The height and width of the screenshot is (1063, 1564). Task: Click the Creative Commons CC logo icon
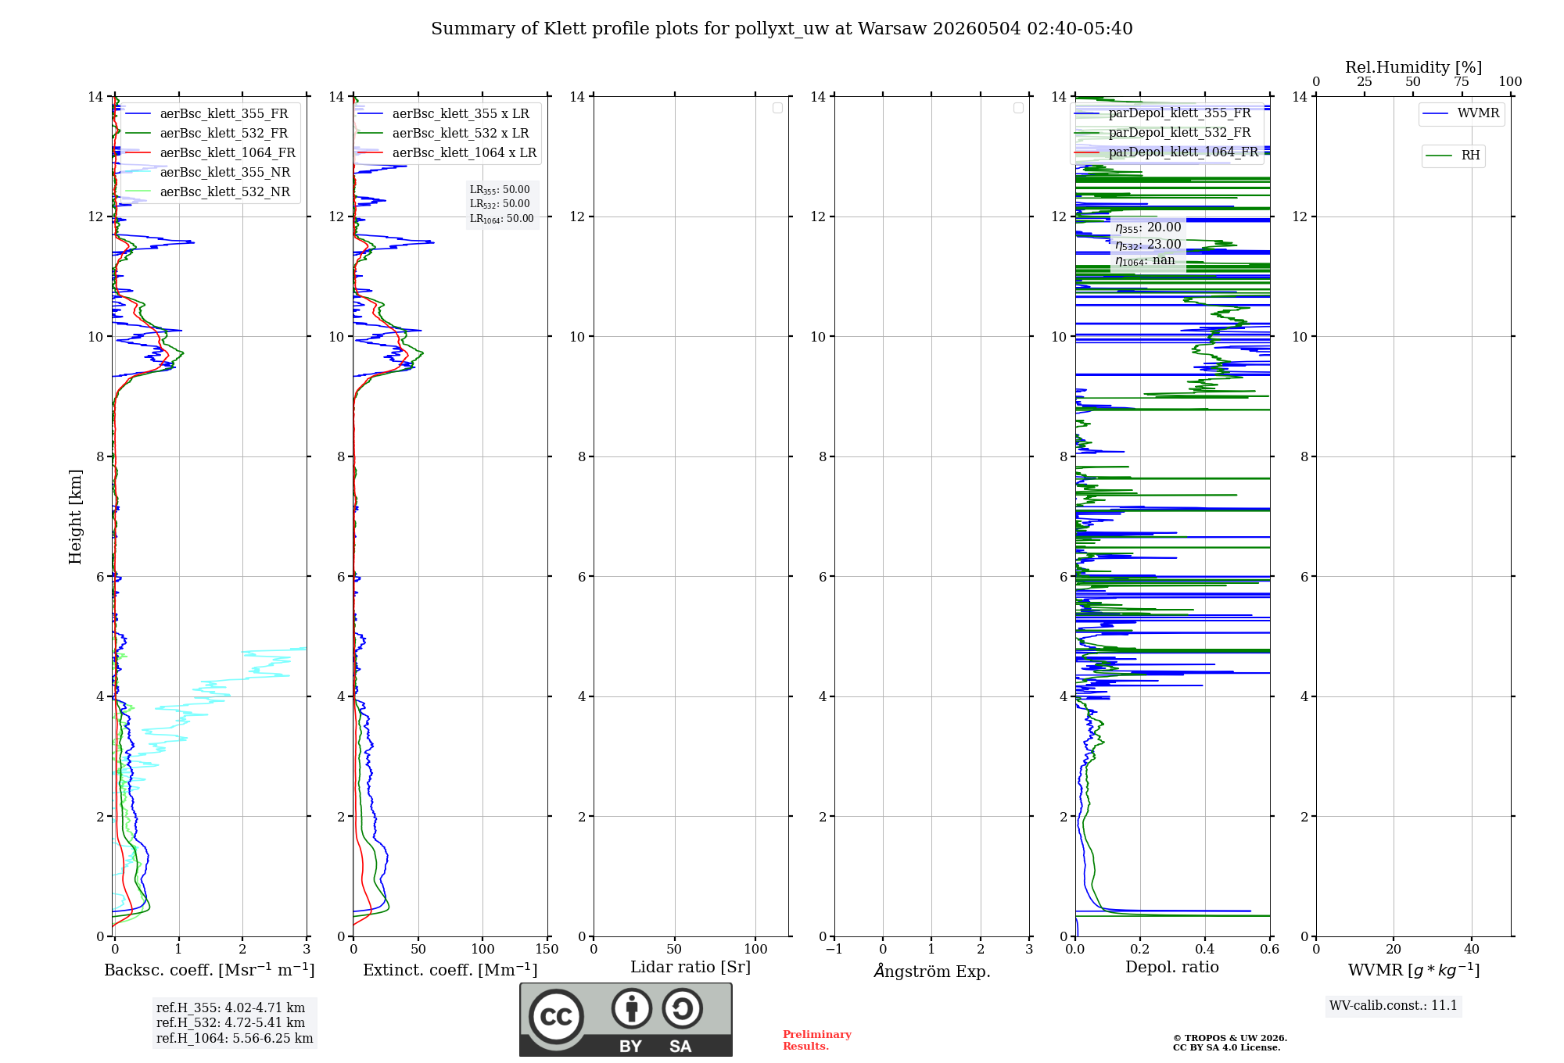pyautogui.click(x=556, y=1016)
